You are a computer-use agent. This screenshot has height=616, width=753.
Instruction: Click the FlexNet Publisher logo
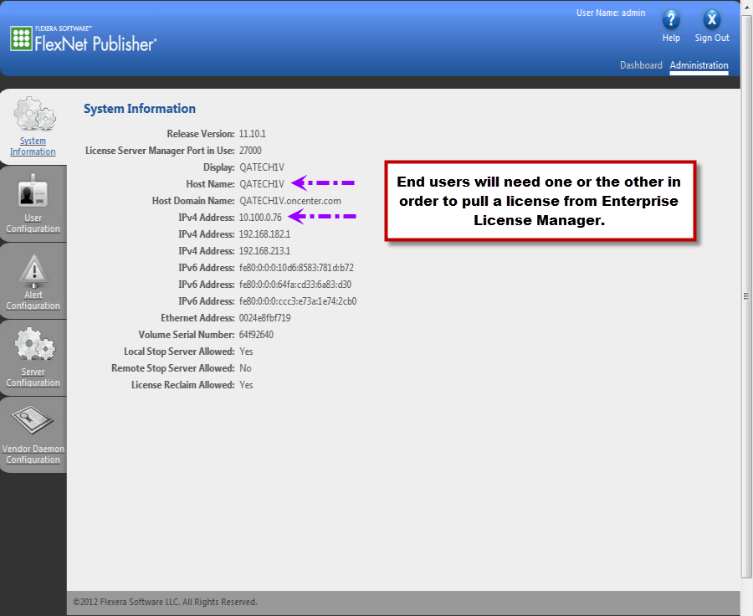click(83, 39)
